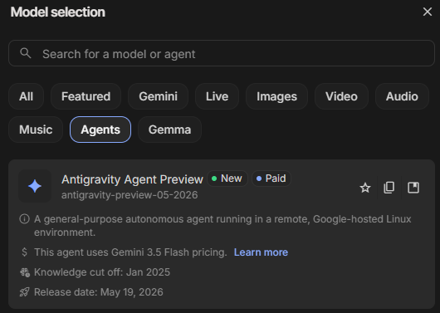Star the Antigravity Agent Preview model
440x313 pixels.
pyautogui.click(x=365, y=188)
